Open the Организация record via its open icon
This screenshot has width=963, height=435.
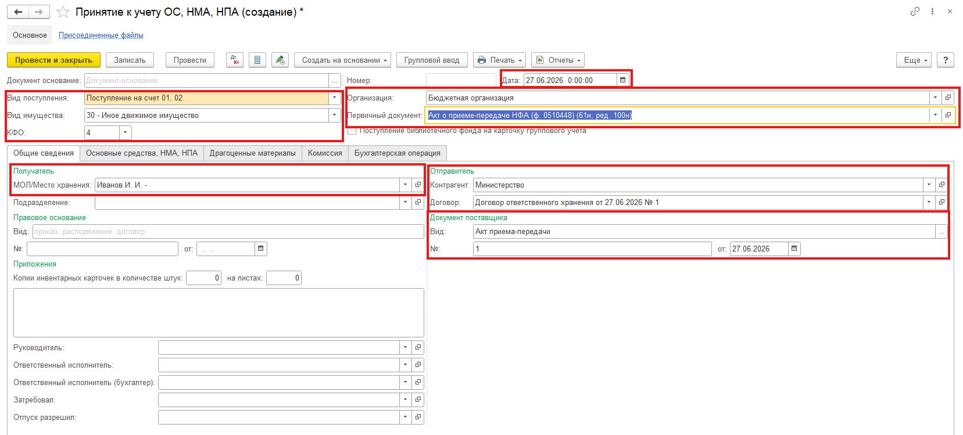[948, 98]
